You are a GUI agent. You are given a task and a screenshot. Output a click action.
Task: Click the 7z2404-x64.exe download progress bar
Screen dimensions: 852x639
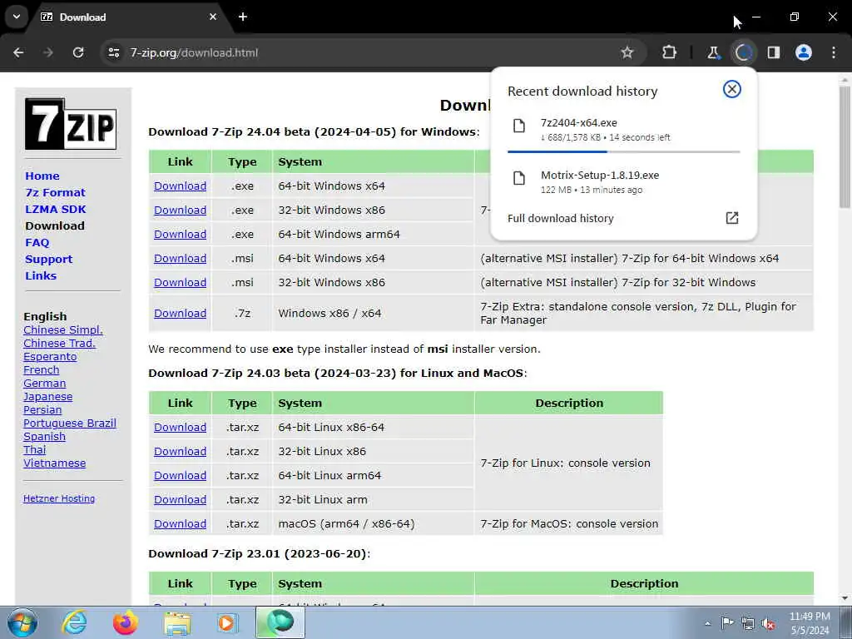(624, 151)
